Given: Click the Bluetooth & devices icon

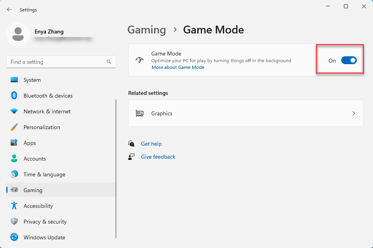Looking at the screenshot, I should click(14, 96).
